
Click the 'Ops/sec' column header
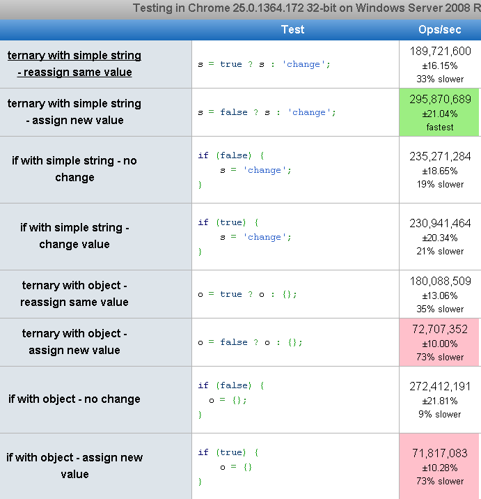coord(439,29)
